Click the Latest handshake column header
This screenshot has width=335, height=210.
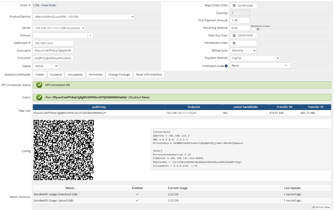click(x=245, y=107)
